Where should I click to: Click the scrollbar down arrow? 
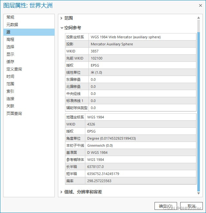[x=199, y=193]
